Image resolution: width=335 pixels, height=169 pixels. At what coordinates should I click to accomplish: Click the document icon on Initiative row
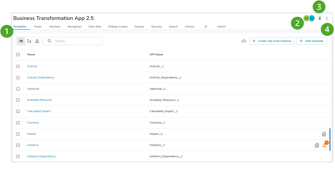click(x=317, y=145)
